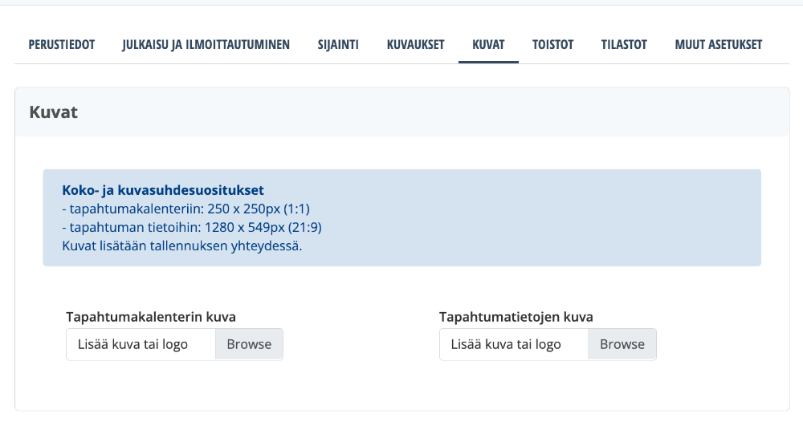This screenshot has width=803, height=426.
Task: Click the Koko- ja kuvasuhdesuositukset heading
Action: [163, 191]
